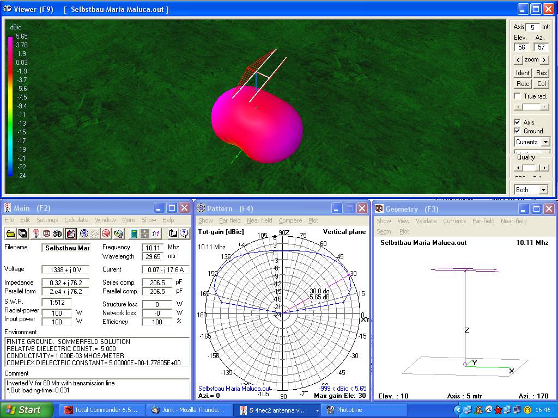The height and width of the screenshot is (418, 558).
Task: Click the save output disk icon
Action: pos(23,233)
